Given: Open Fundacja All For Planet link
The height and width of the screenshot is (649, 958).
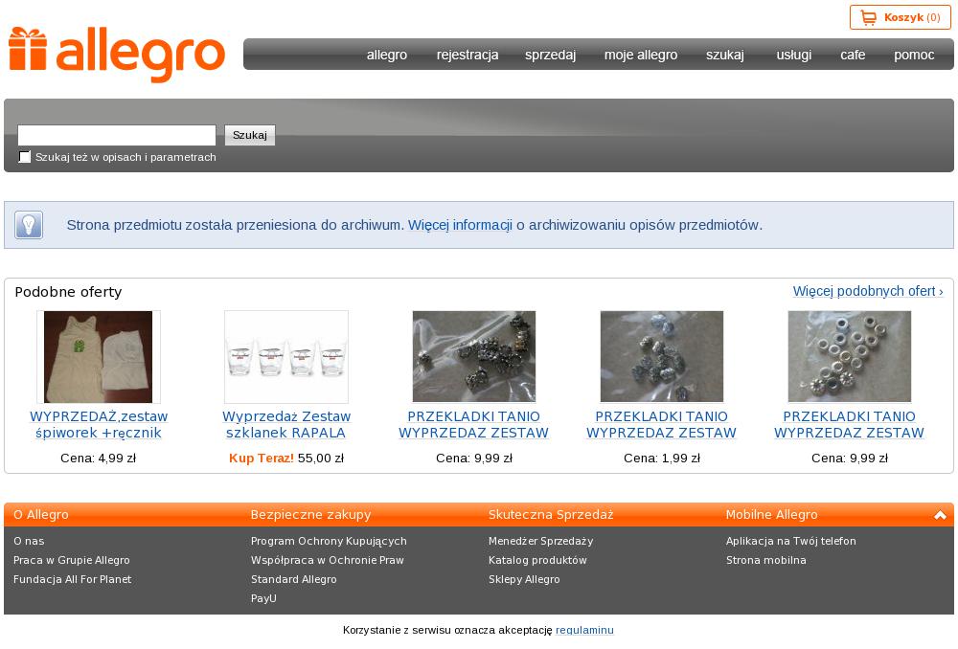Looking at the screenshot, I should point(72,579).
